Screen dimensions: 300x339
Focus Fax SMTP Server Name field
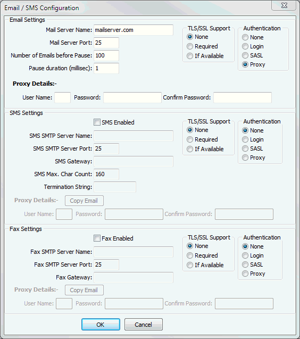coord(134,252)
